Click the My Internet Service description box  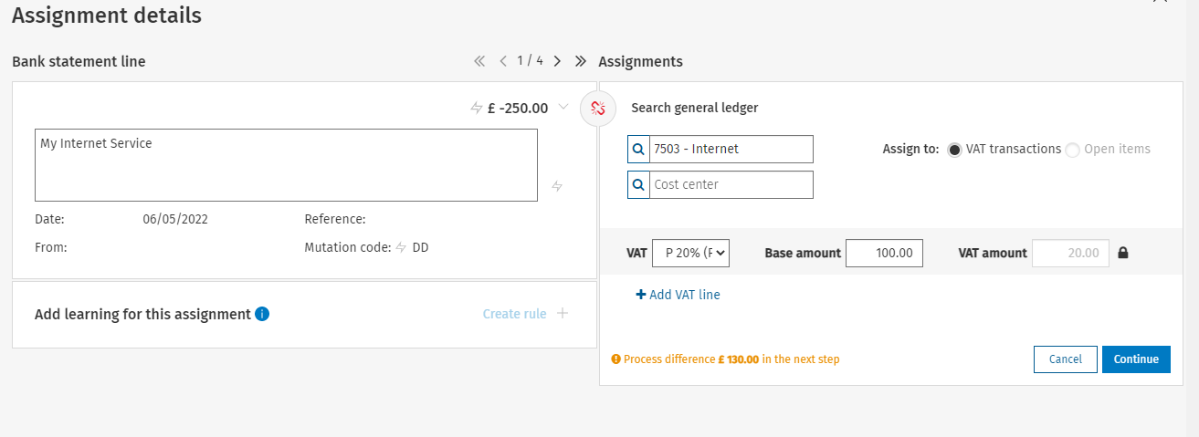tap(286, 164)
